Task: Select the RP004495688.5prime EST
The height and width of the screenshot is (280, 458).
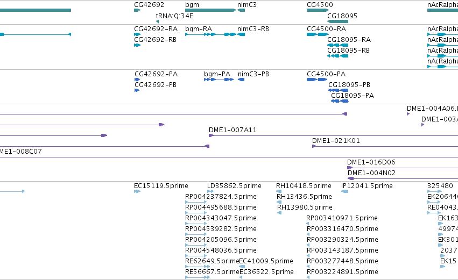Action: [196, 213]
